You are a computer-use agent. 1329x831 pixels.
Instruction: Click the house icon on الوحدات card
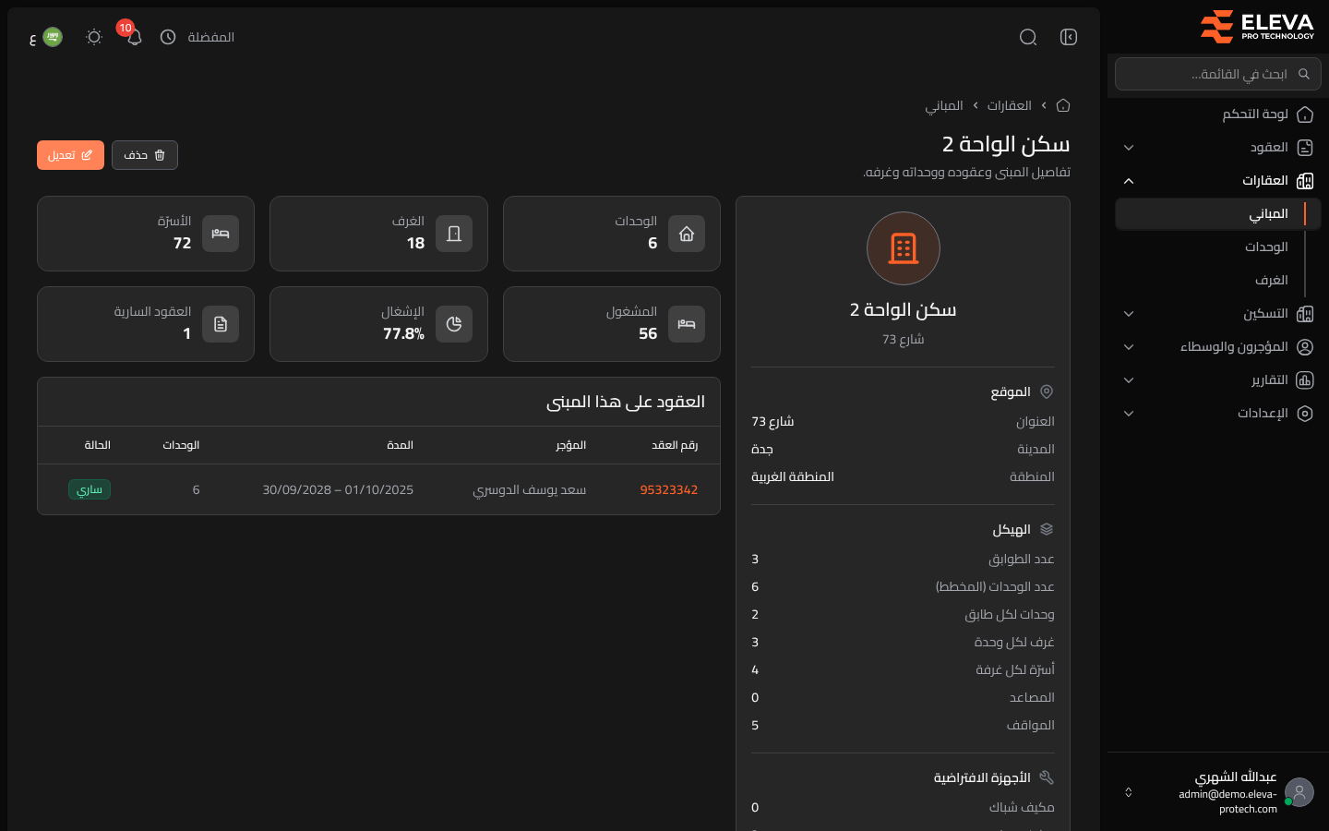tap(687, 234)
